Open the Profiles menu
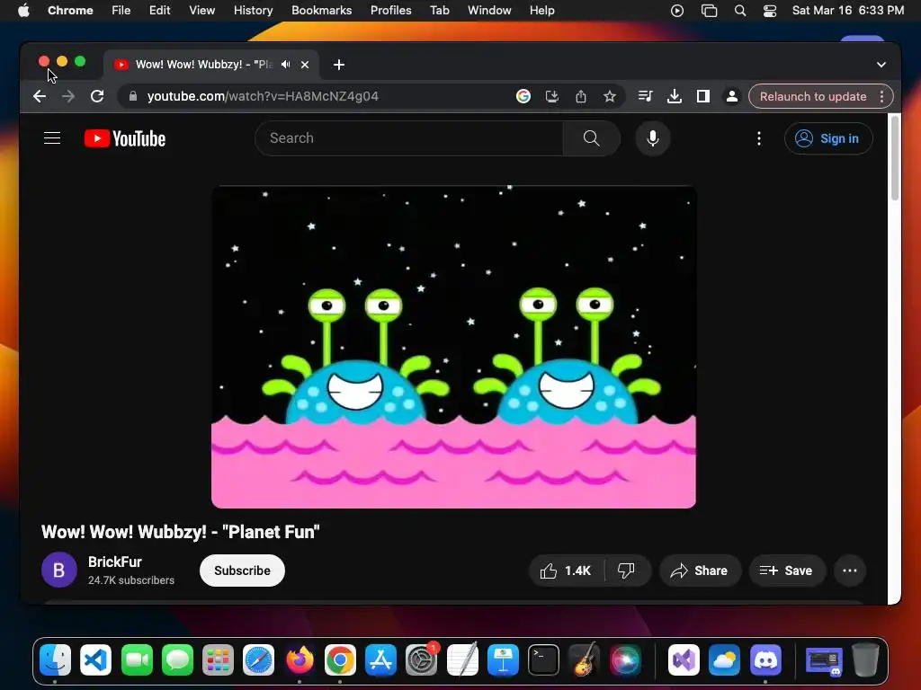 (x=390, y=11)
